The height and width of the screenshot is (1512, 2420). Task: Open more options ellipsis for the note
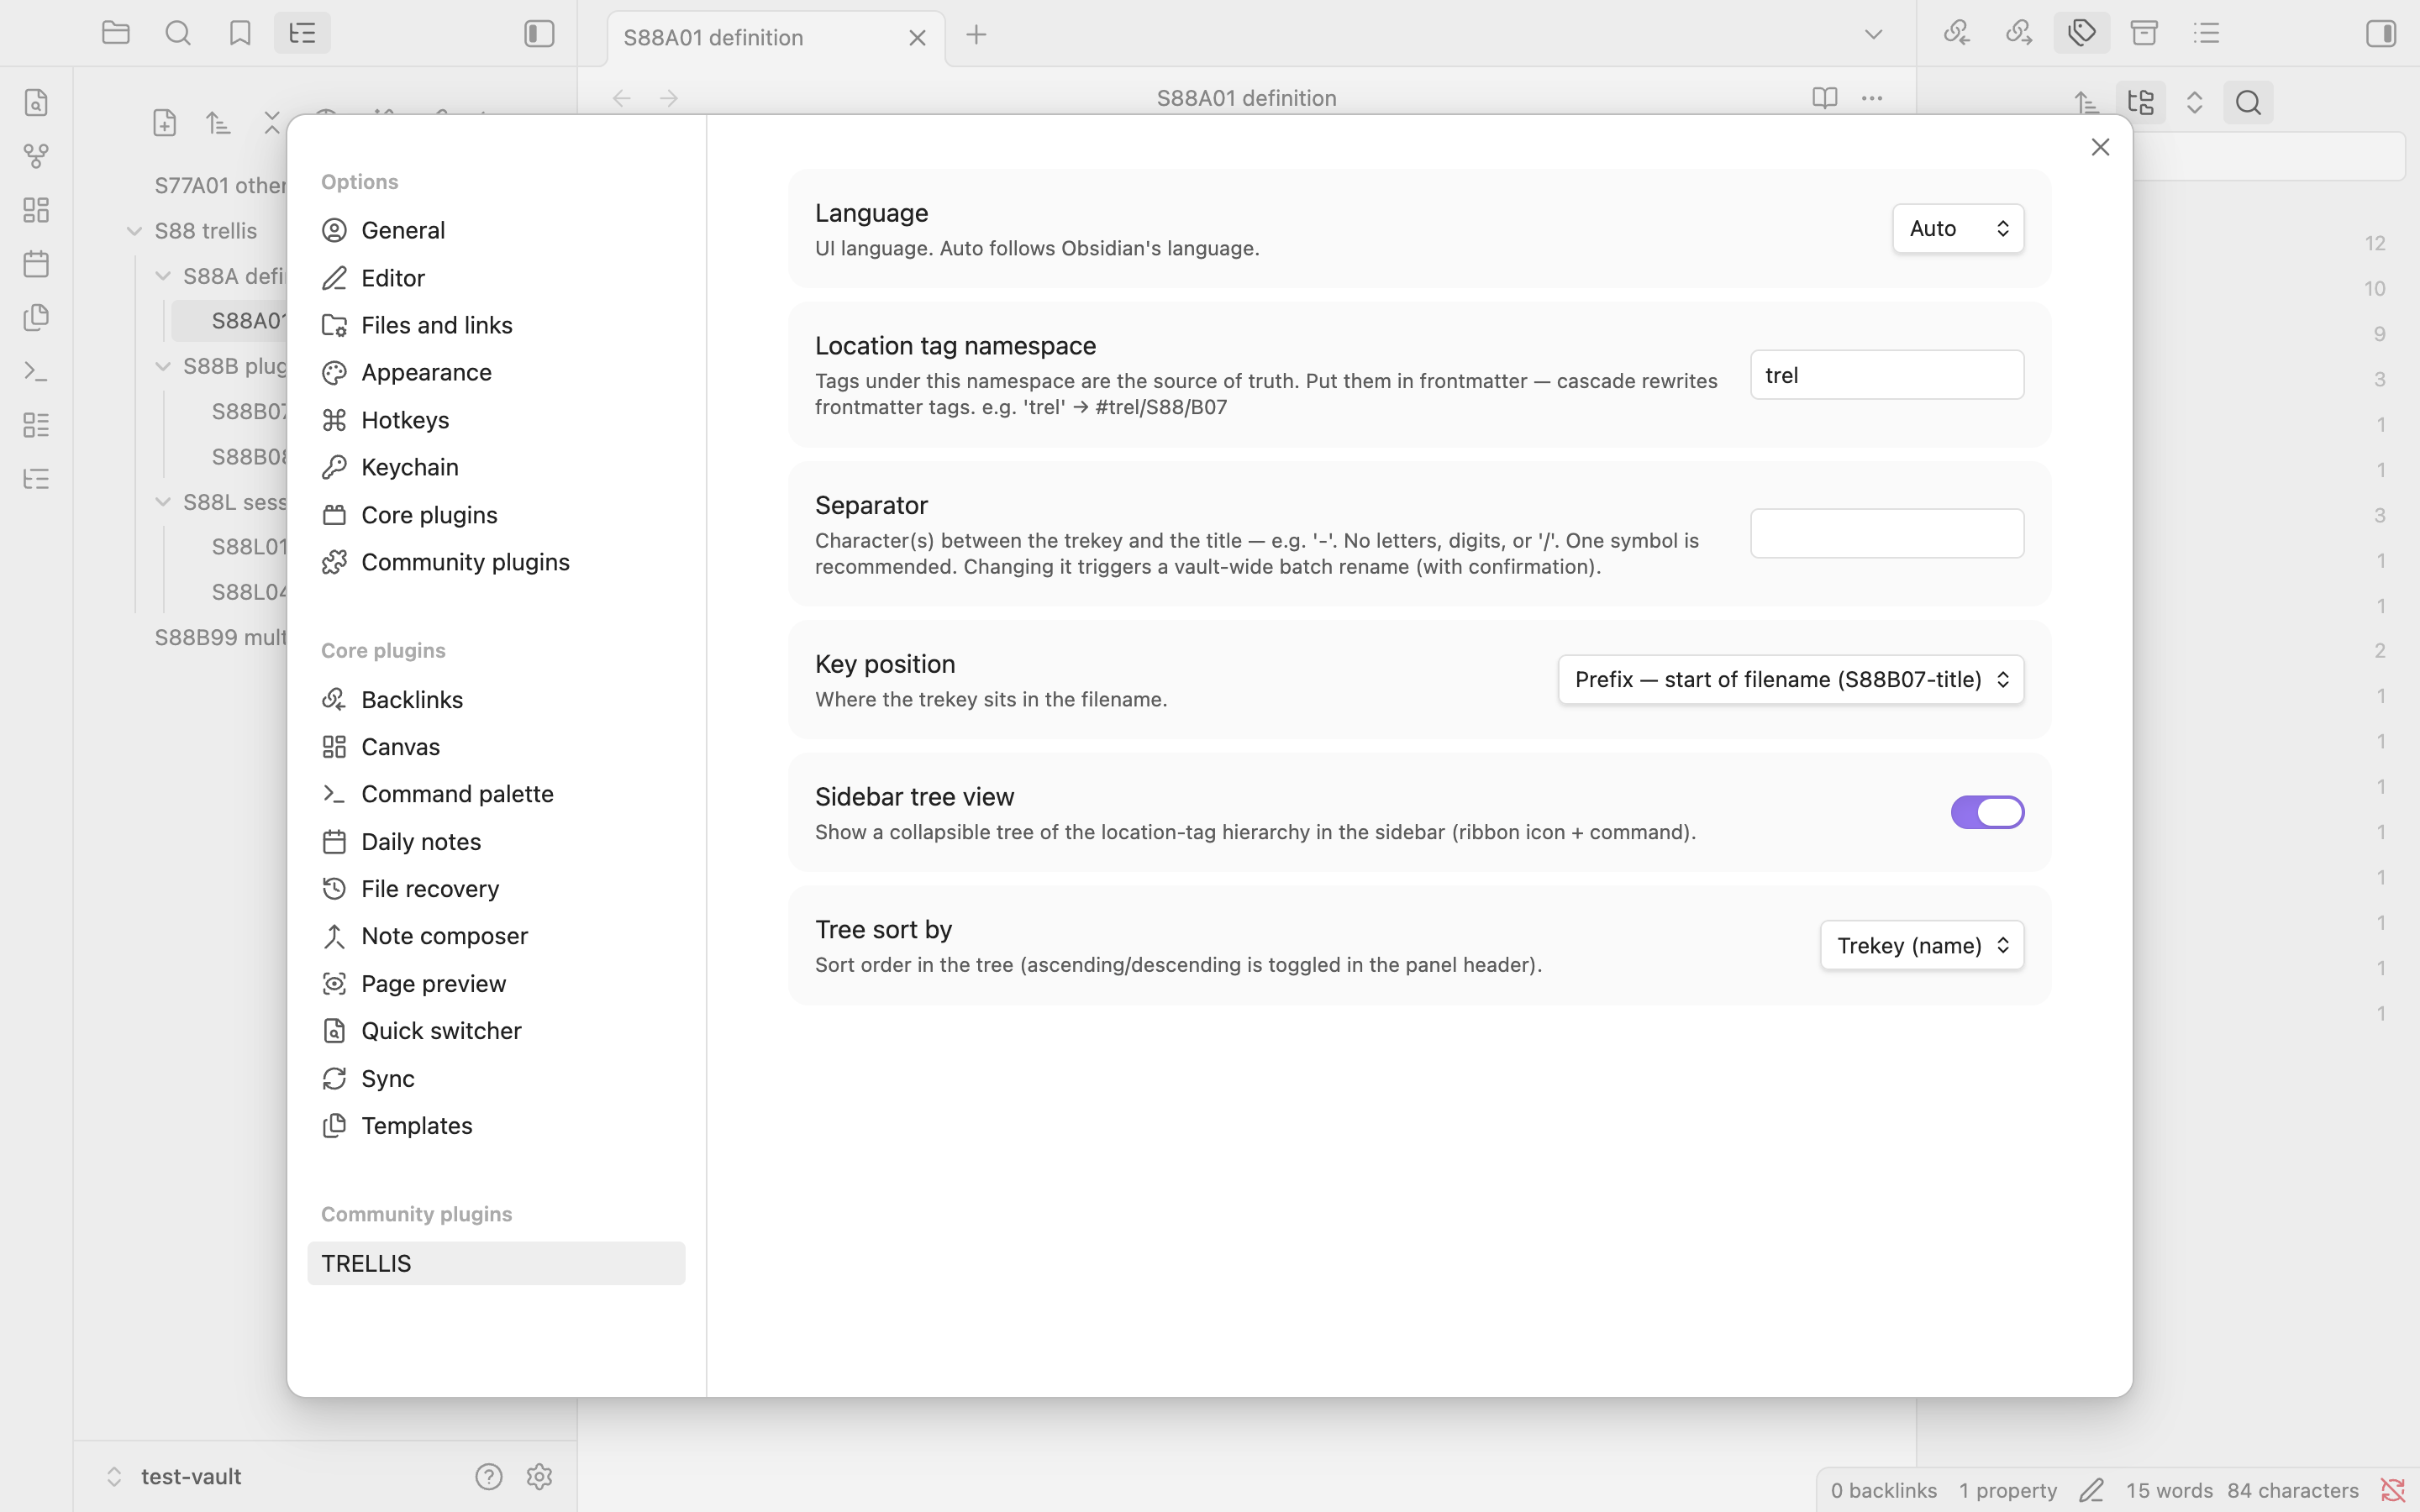(1872, 98)
